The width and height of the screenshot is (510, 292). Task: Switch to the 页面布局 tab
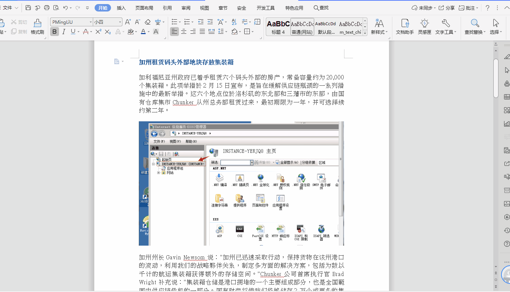coord(144,8)
